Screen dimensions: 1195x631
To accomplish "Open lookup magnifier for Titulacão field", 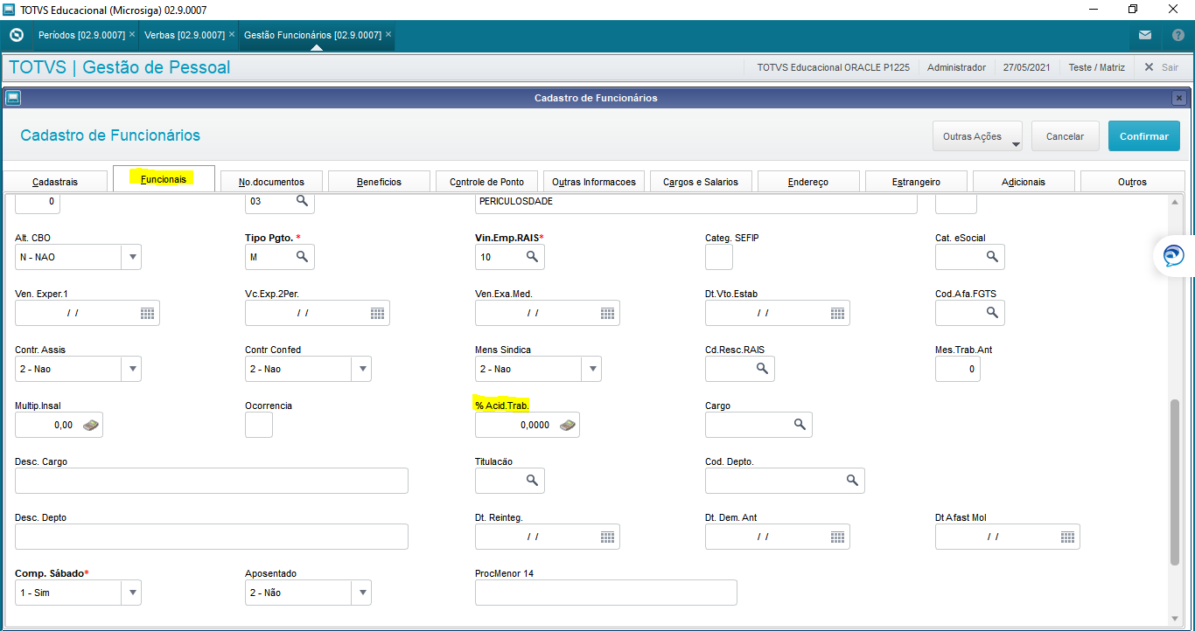I will 532,480.
